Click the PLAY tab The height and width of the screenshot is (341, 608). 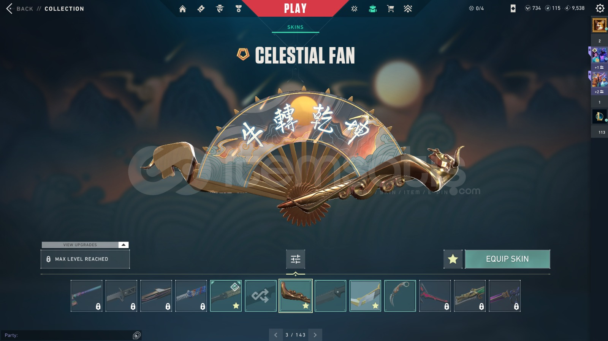[x=295, y=8]
